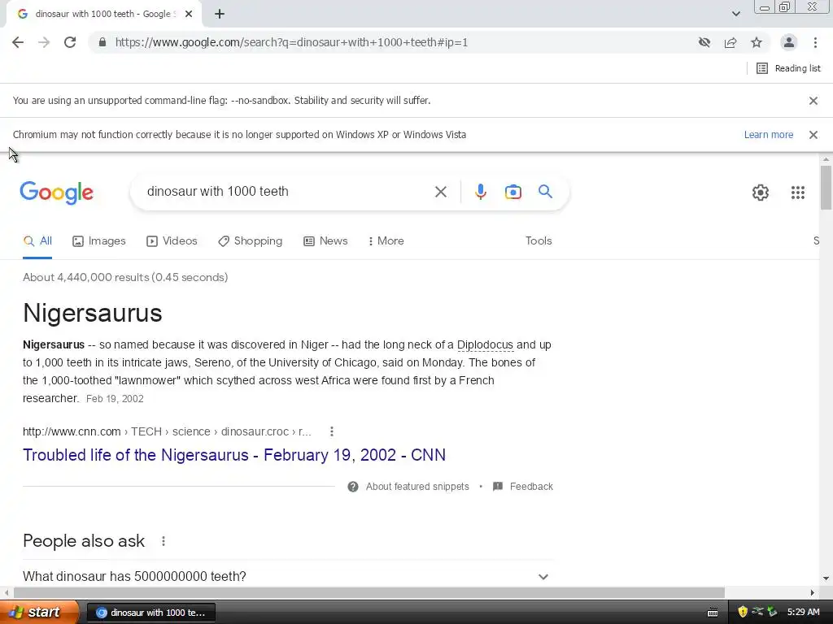Image resolution: width=833 pixels, height=624 pixels.
Task: Share this page via the share icon
Action: pos(731,42)
